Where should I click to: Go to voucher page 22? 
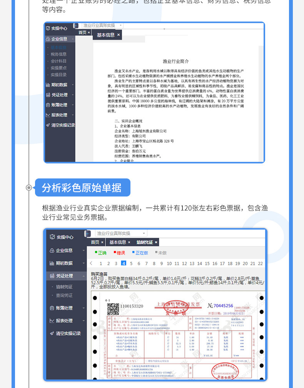coord(260,263)
